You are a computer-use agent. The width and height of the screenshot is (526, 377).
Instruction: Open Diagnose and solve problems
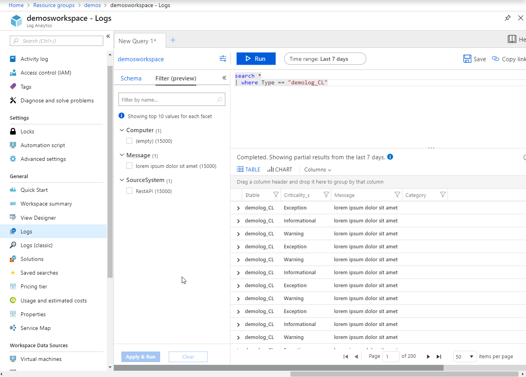click(57, 100)
